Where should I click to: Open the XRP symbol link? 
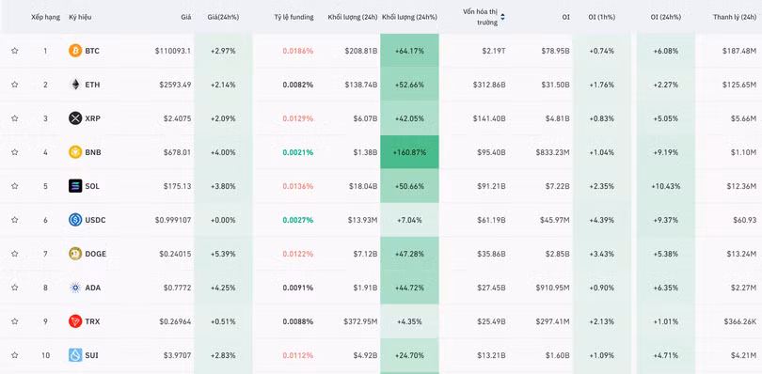pyautogui.click(x=93, y=118)
